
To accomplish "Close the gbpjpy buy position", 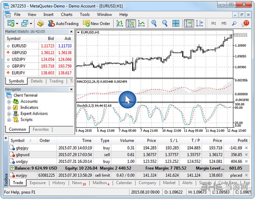I will (x=246, y=148).
